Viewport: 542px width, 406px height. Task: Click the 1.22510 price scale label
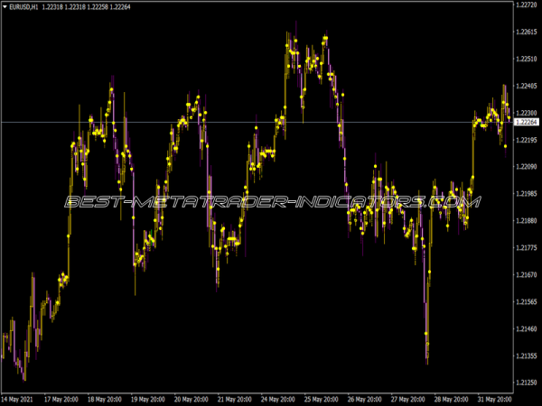(525, 60)
